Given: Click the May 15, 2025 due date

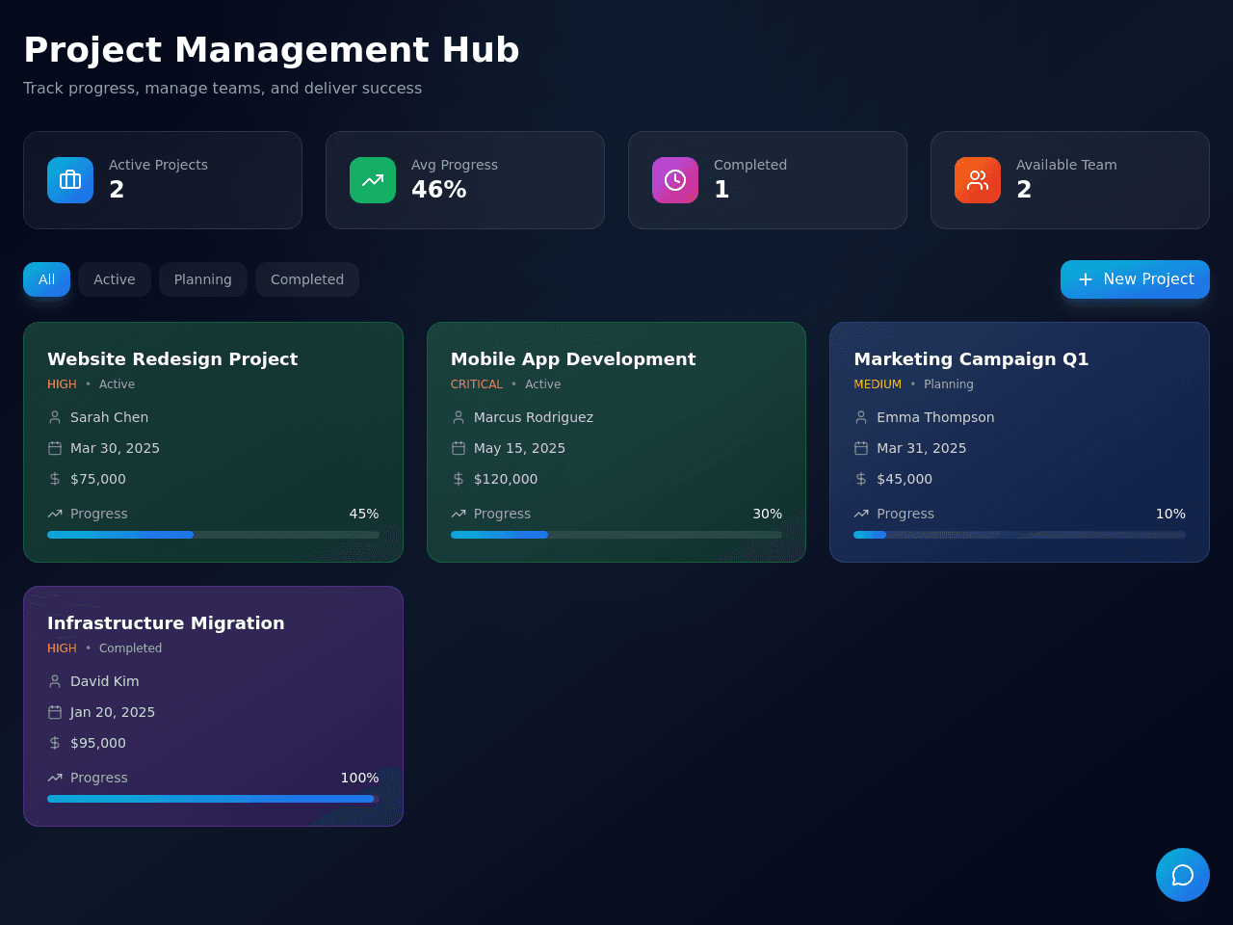Looking at the screenshot, I should [x=519, y=448].
